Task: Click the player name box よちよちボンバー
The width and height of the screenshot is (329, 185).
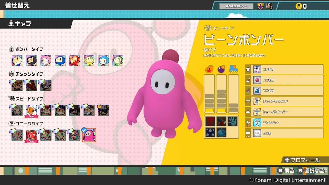Action: point(236,6)
